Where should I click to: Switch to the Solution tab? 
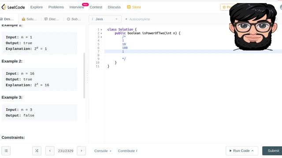click(x=29, y=19)
